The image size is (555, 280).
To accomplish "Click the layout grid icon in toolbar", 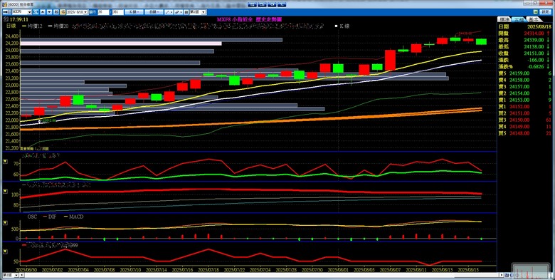I will coord(186,12).
